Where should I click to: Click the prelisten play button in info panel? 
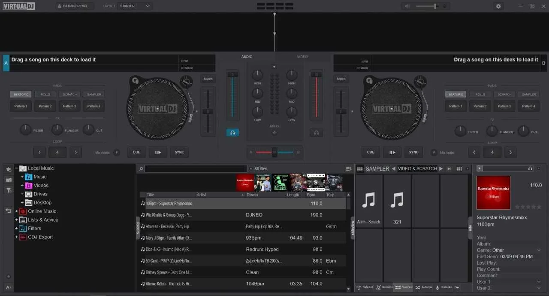480,168
